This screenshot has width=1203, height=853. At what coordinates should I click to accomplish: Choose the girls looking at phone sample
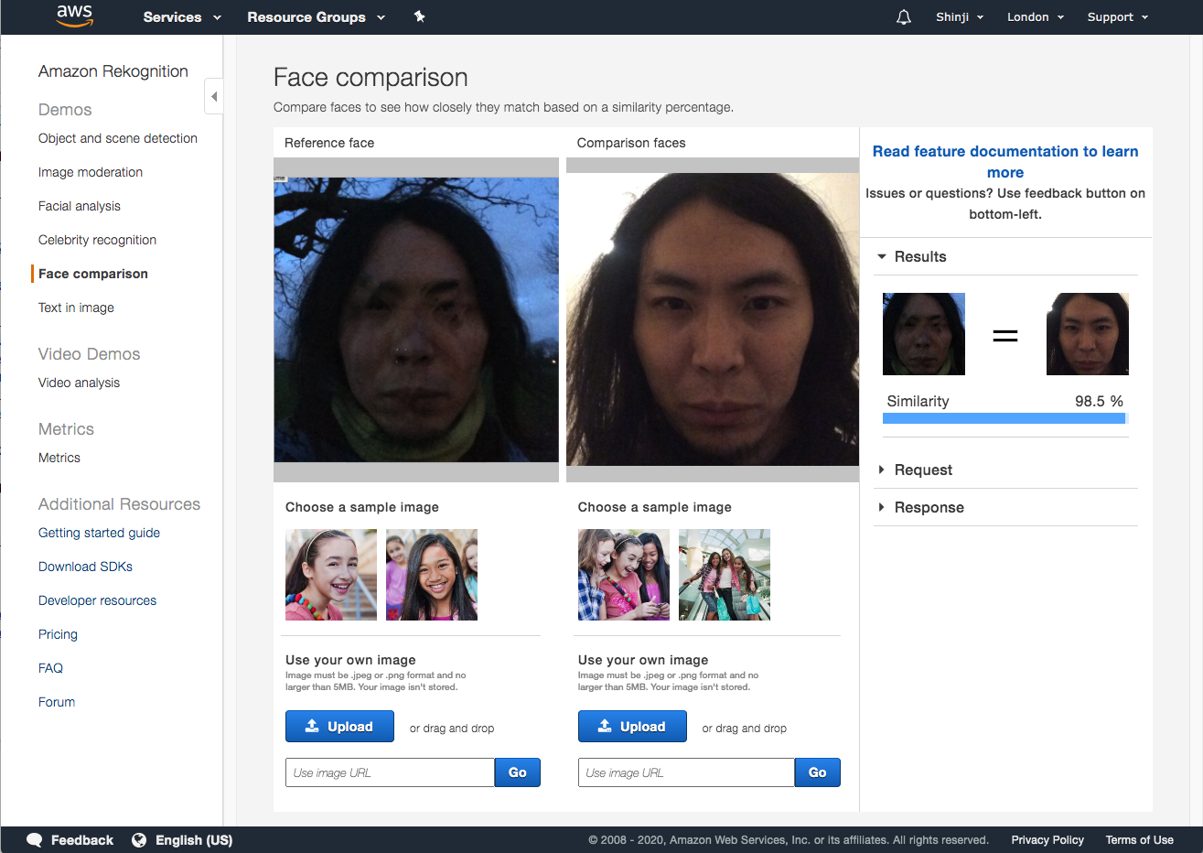pos(624,575)
